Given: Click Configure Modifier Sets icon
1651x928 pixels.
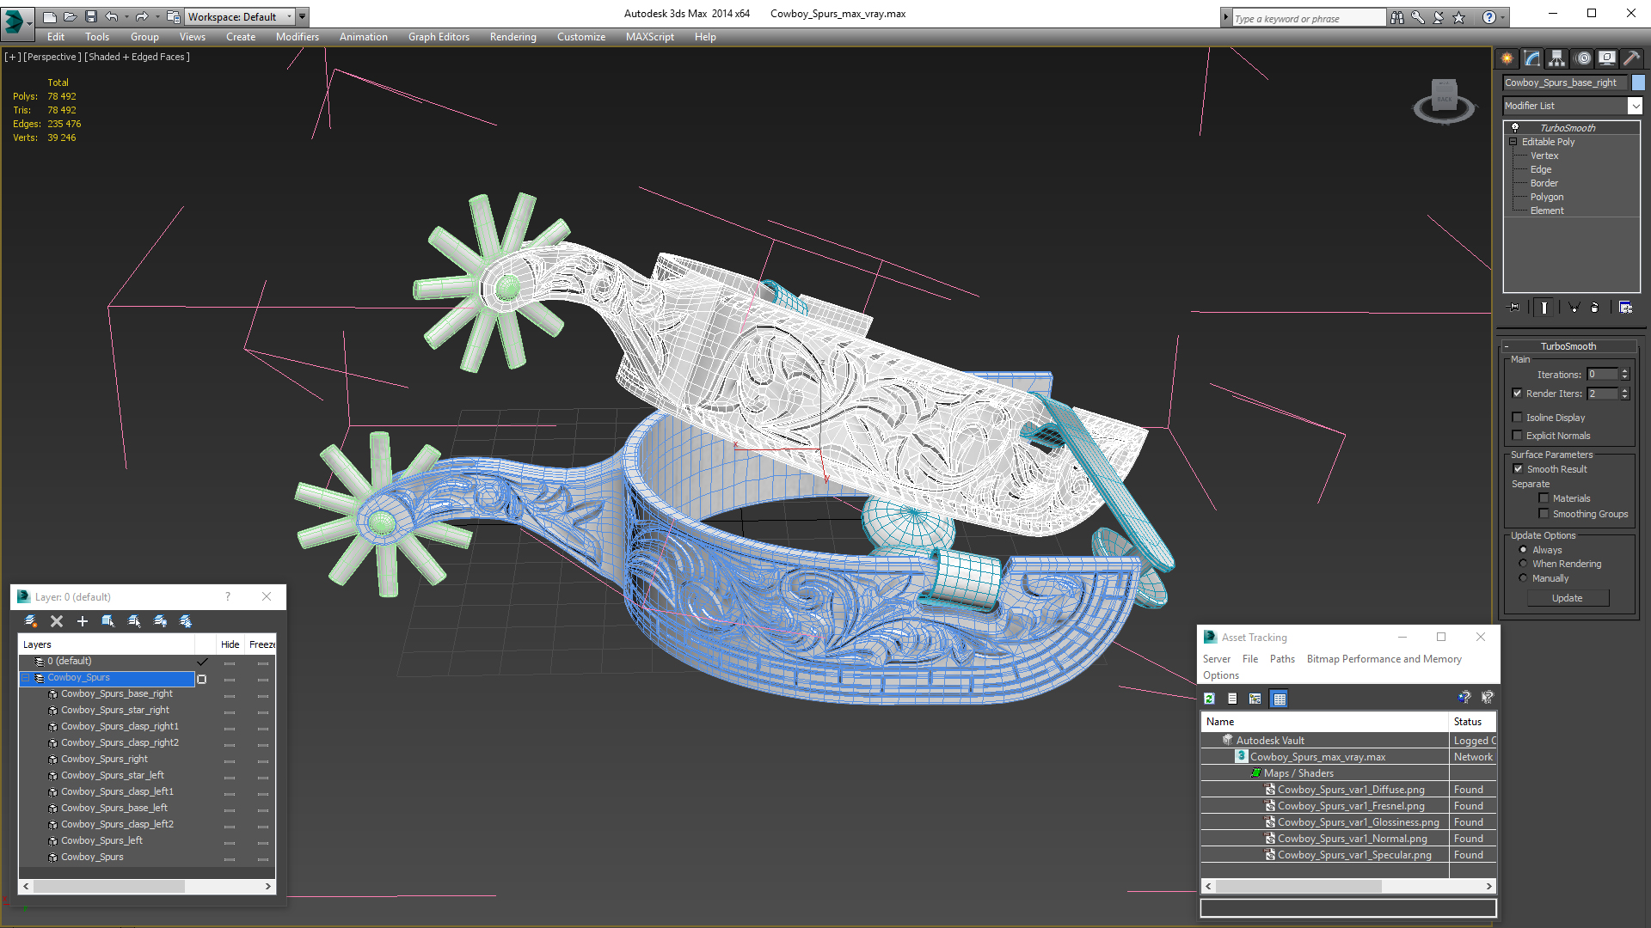Looking at the screenshot, I should coord(1625,308).
